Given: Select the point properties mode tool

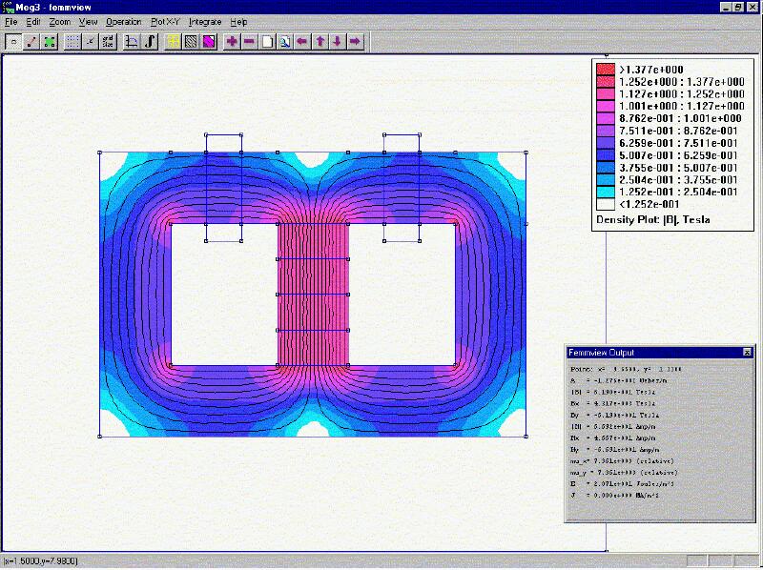Looking at the screenshot, I should (14, 41).
